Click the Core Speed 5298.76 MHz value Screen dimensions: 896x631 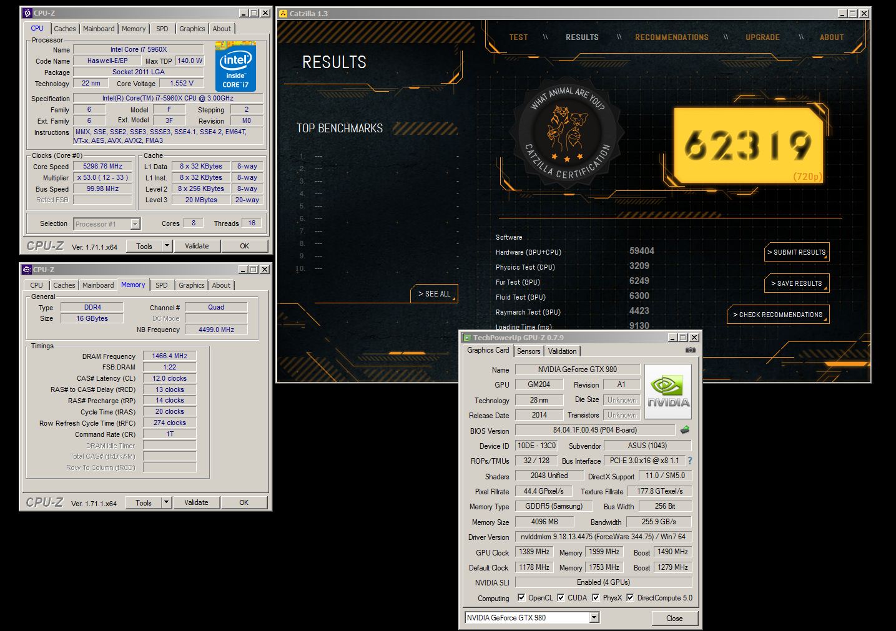pos(103,167)
